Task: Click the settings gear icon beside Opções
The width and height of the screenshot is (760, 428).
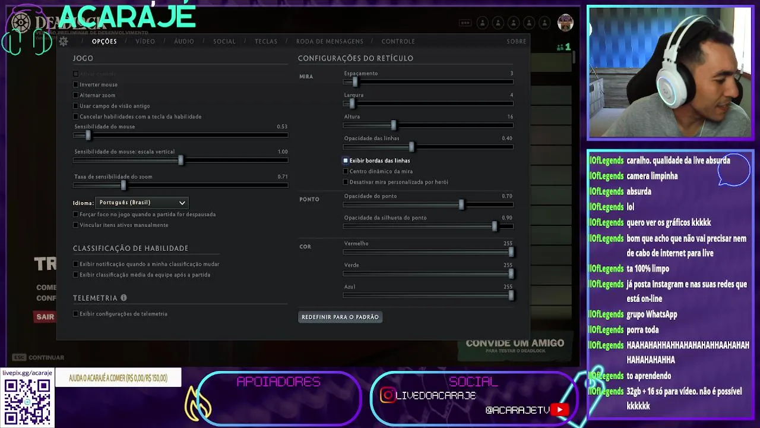Action: pyautogui.click(x=64, y=42)
